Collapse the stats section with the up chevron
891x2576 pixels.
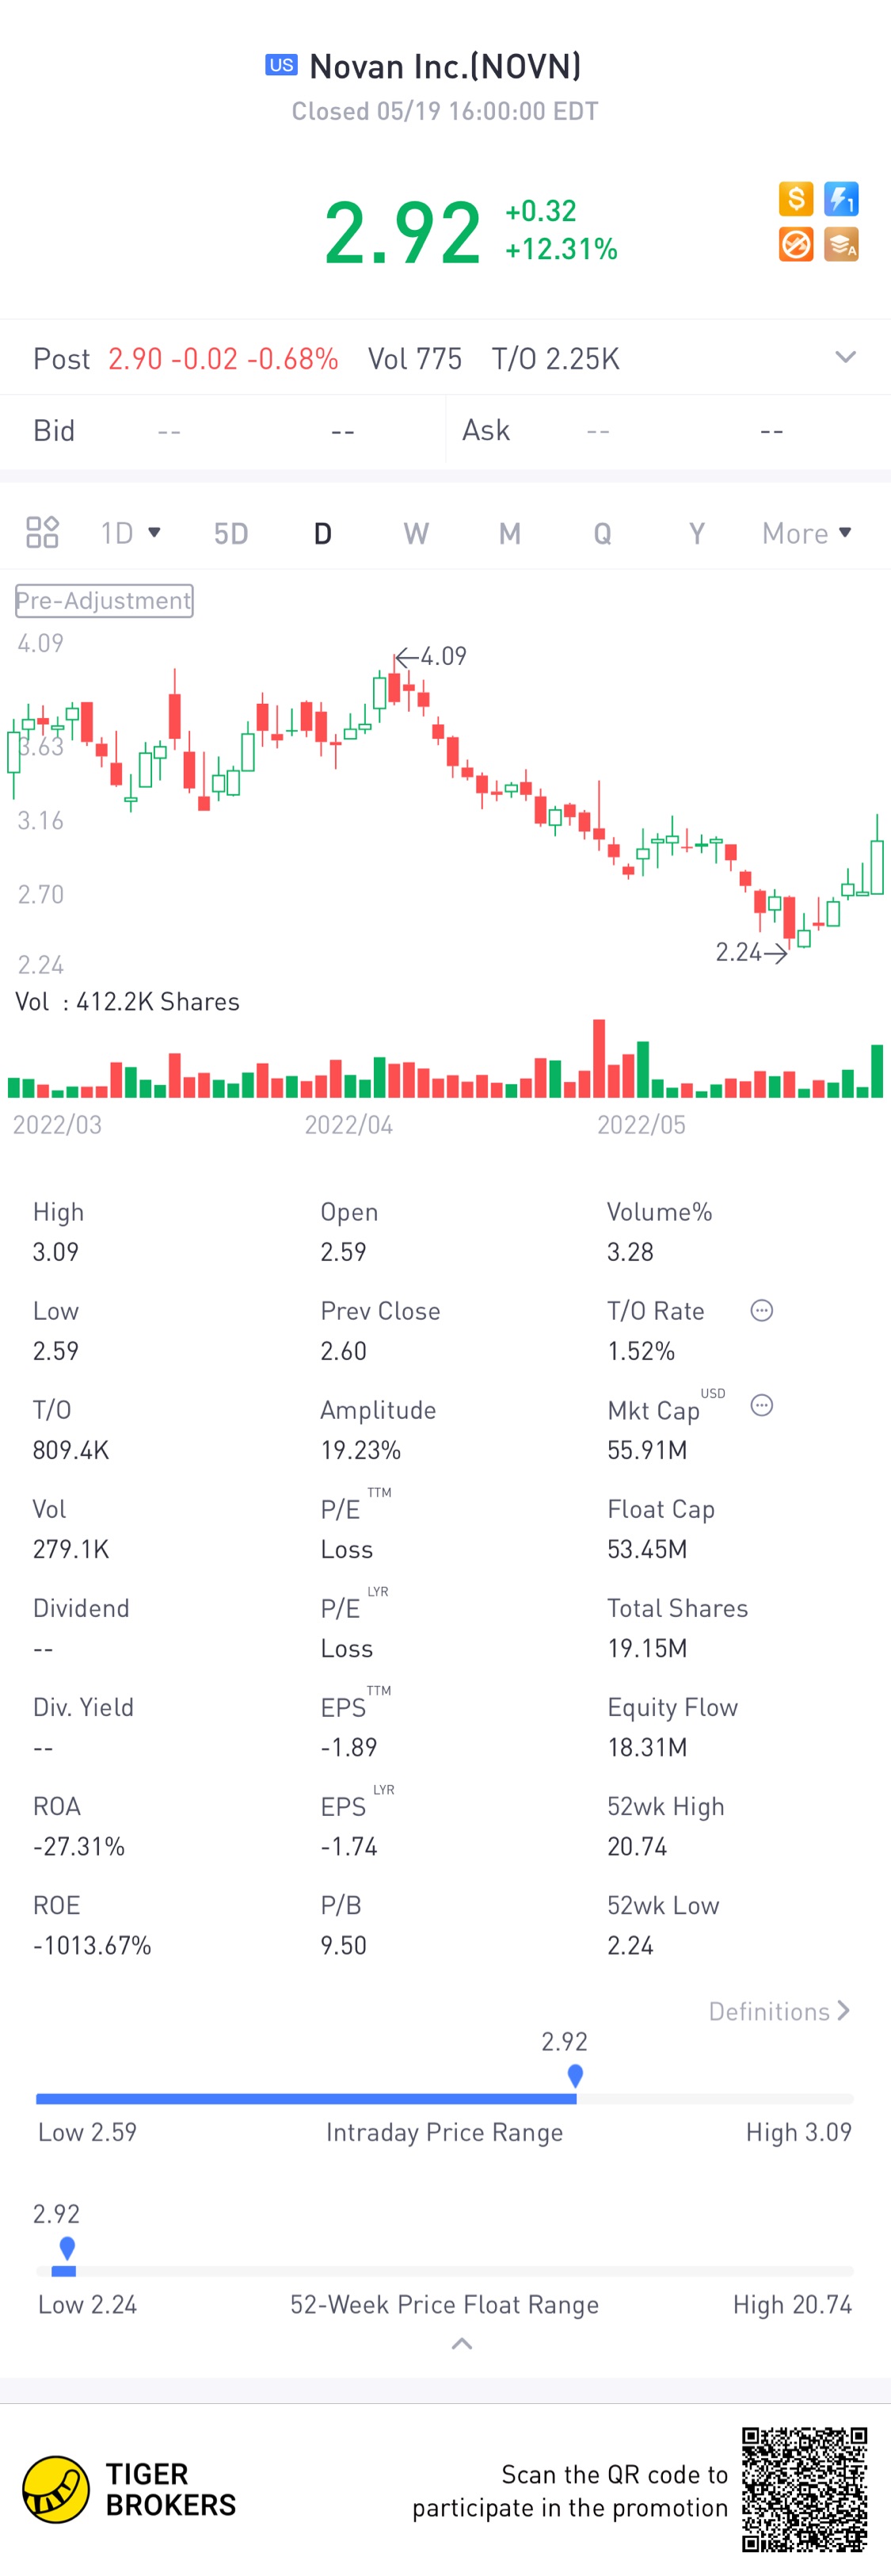(x=462, y=2343)
